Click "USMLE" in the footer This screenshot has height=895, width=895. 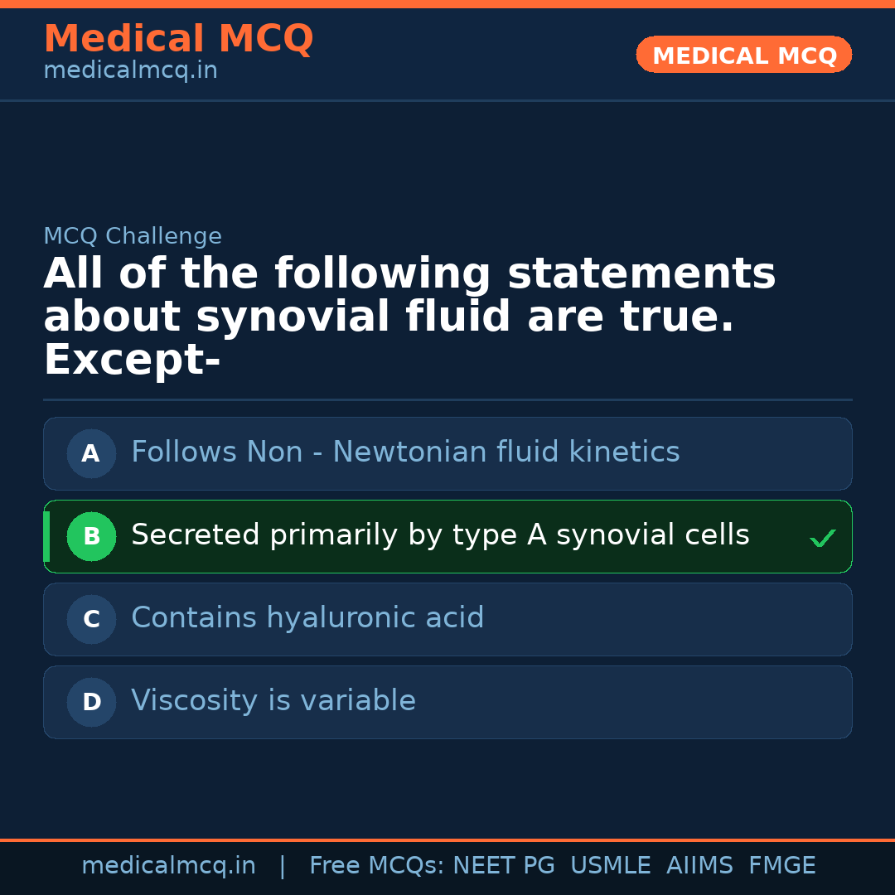pyautogui.click(x=610, y=866)
